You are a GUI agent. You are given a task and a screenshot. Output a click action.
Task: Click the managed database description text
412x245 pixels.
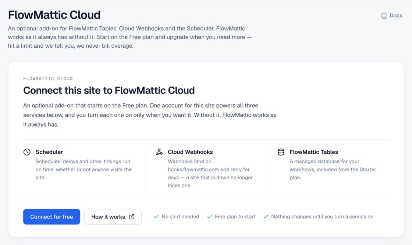(x=333, y=169)
